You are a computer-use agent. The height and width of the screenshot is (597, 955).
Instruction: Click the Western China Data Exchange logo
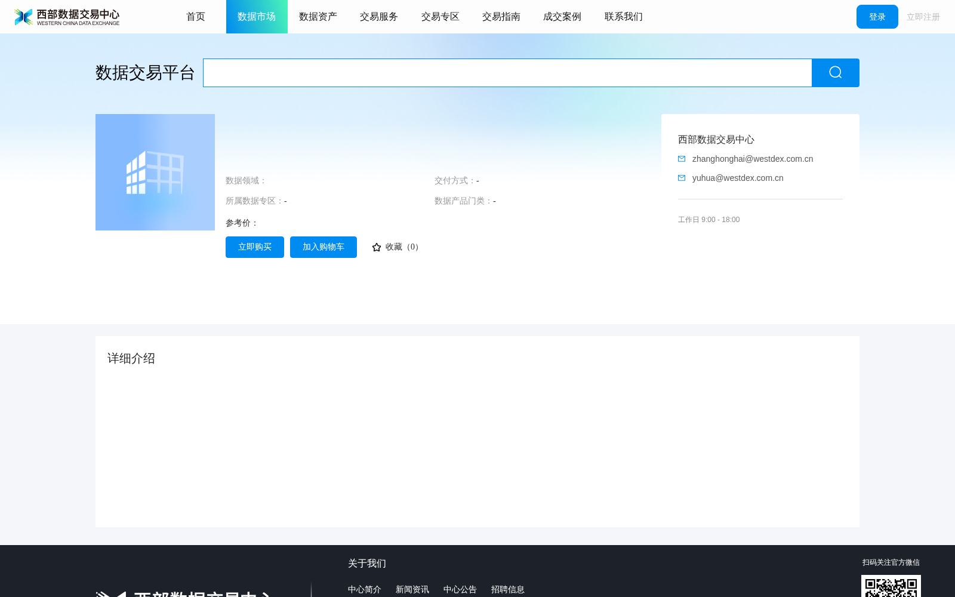point(67,17)
